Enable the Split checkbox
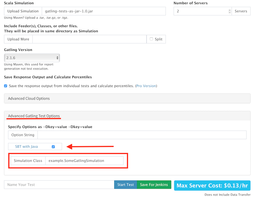The width and height of the screenshot is (265, 197). point(151,39)
